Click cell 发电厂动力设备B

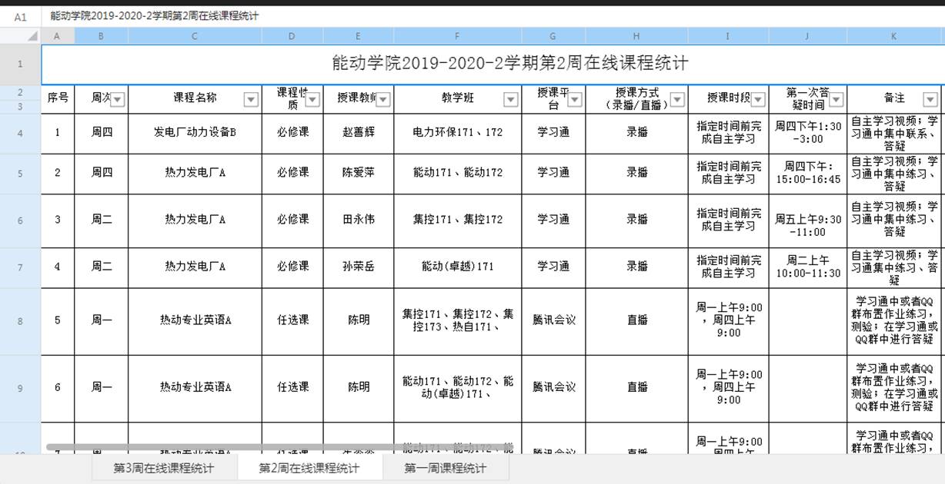click(195, 132)
